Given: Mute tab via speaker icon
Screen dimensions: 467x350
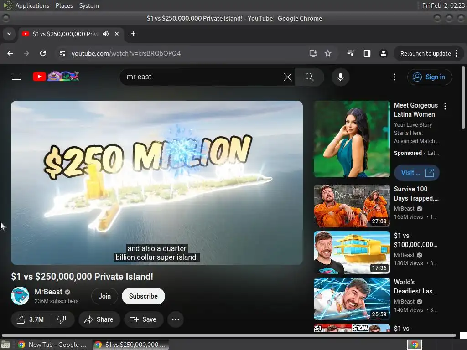Looking at the screenshot, I should tap(106, 34).
